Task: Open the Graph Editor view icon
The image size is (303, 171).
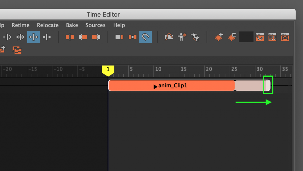Action: 260,37
